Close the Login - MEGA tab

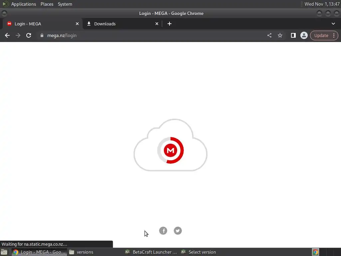click(x=77, y=24)
